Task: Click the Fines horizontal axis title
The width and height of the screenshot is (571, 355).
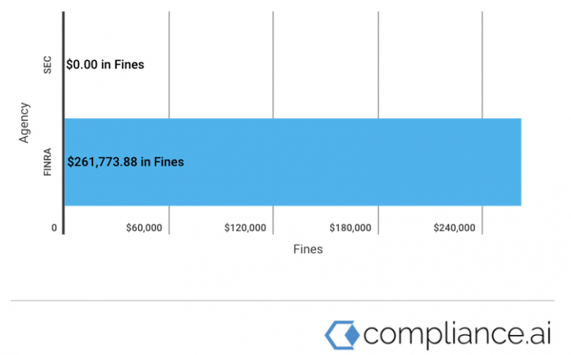Action: pos(308,250)
